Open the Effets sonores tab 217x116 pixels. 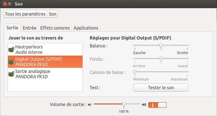coord(55,28)
